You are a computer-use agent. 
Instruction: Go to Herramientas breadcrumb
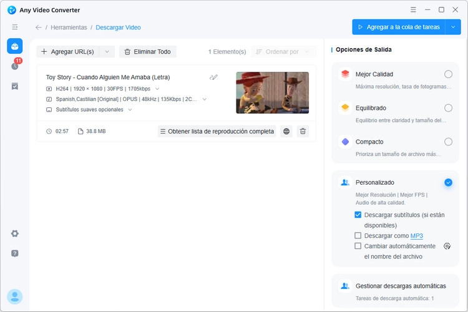tap(69, 27)
